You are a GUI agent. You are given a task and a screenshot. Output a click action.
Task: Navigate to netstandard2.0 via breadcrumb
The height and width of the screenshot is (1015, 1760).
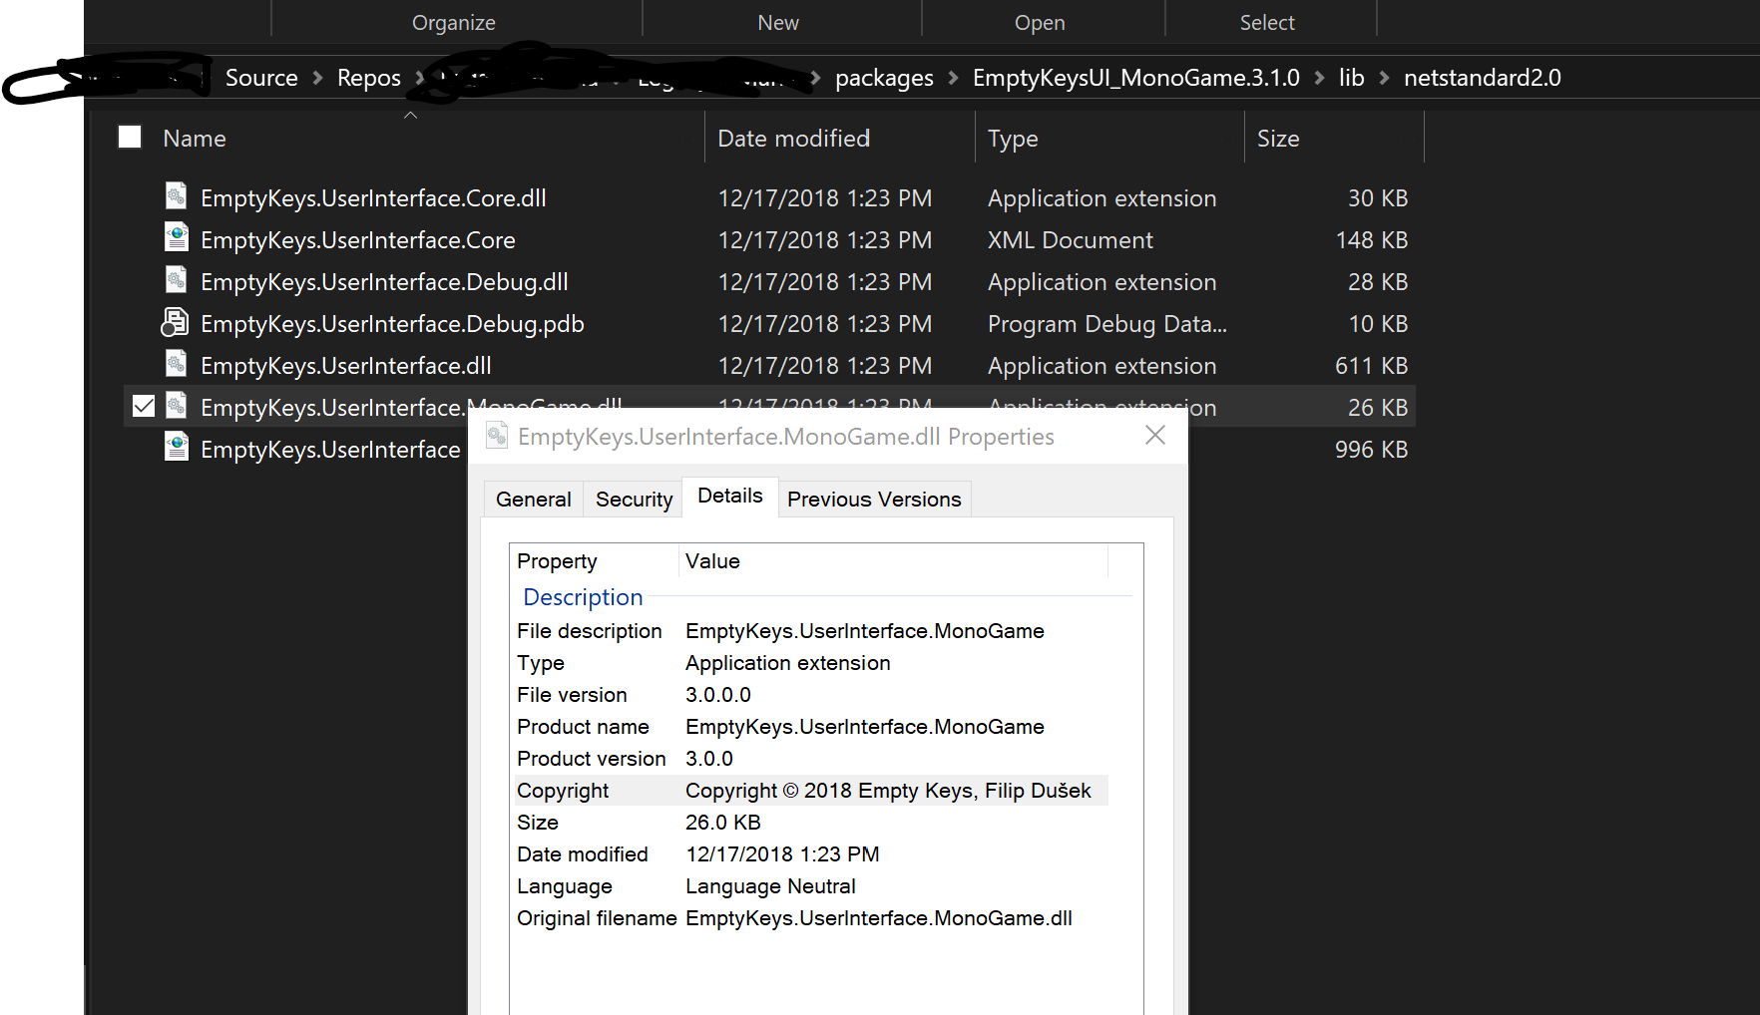pyautogui.click(x=1481, y=77)
